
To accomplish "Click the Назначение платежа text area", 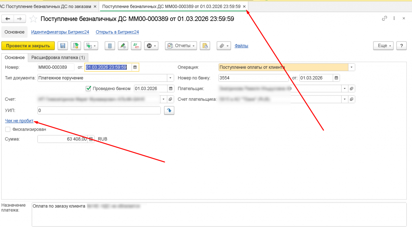I will click(219, 215).
